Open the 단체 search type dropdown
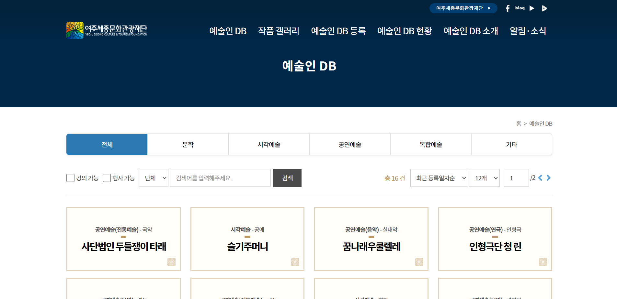 (x=154, y=178)
